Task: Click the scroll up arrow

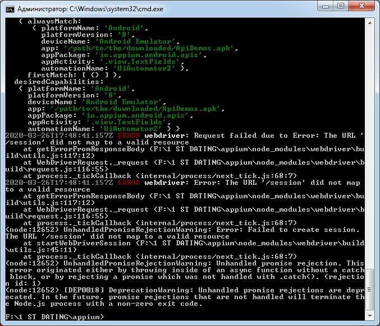Action: [x=370, y=23]
